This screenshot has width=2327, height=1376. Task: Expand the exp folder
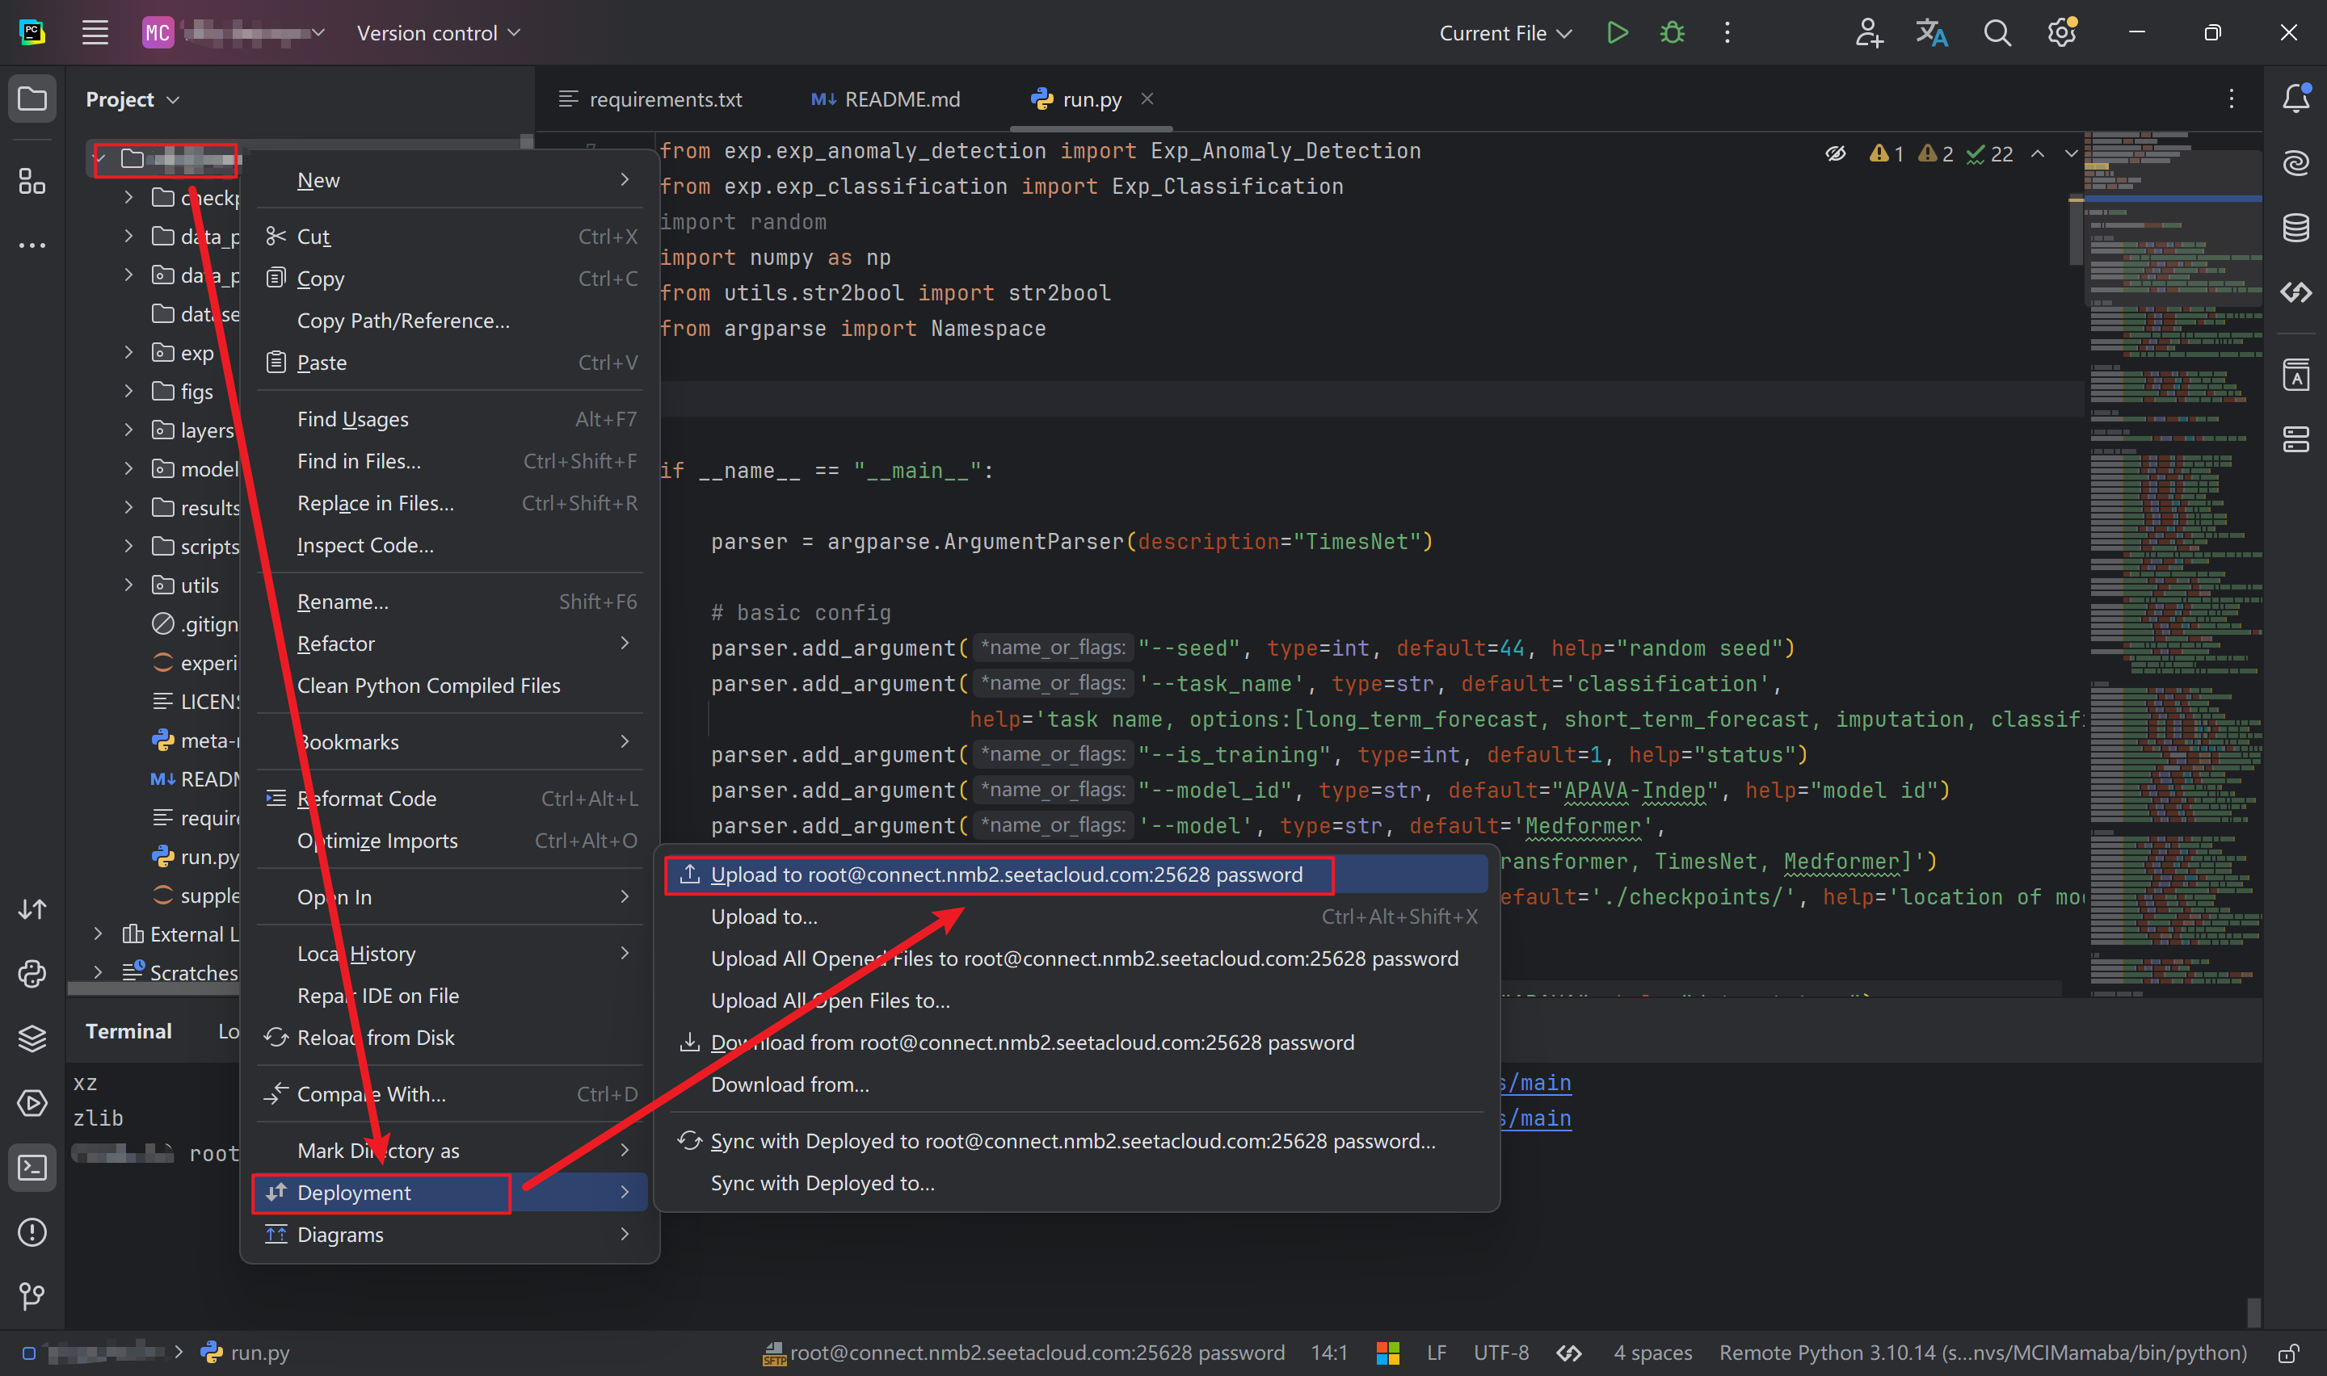click(x=129, y=352)
